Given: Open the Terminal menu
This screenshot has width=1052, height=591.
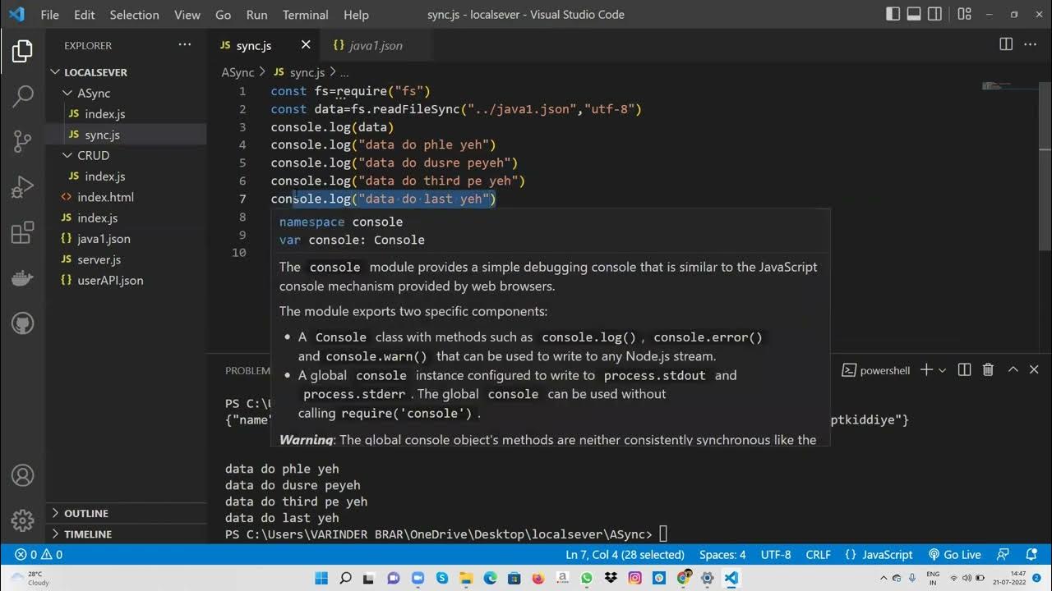Looking at the screenshot, I should point(305,15).
